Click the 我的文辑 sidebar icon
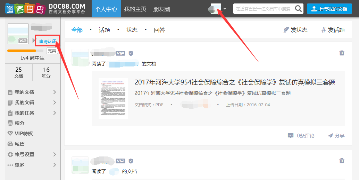This screenshot has width=359, height=180. (10, 103)
